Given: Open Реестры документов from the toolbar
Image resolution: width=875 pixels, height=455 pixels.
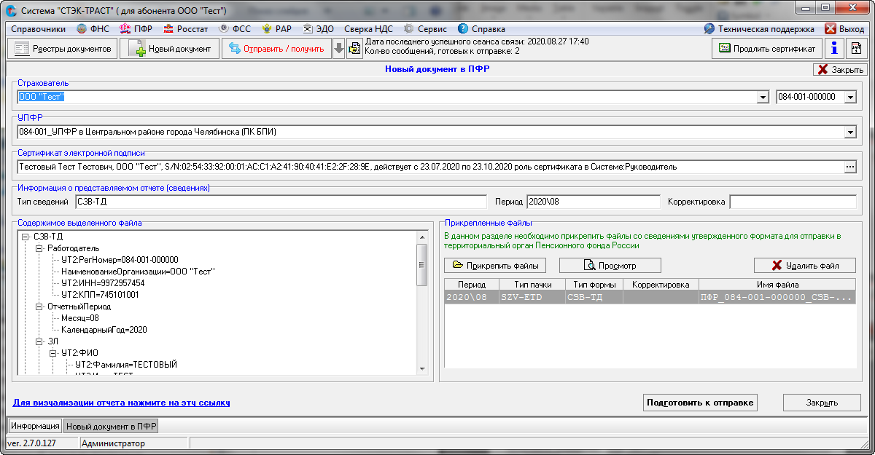Looking at the screenshot, I should [x=63, y=49].
